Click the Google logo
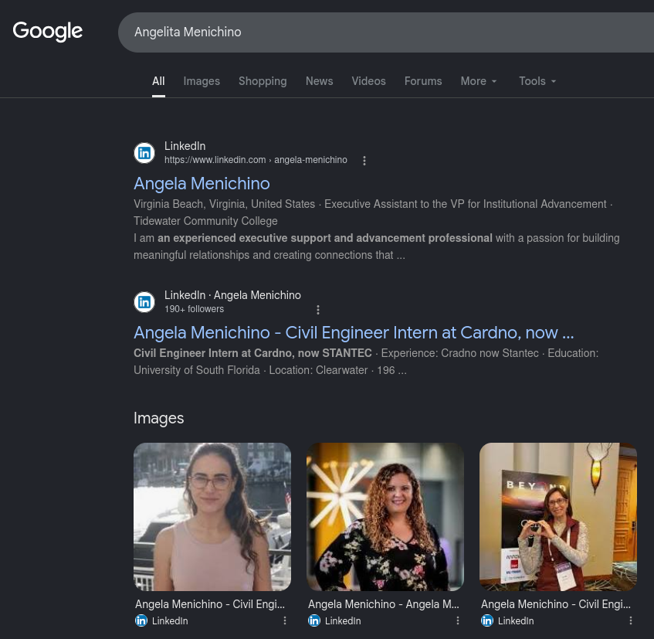Screen dimensions: 654x639 [x=48, y=32]
